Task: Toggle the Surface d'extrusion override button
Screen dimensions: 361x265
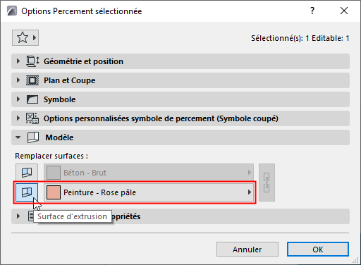Action: [x=27, y=192]
